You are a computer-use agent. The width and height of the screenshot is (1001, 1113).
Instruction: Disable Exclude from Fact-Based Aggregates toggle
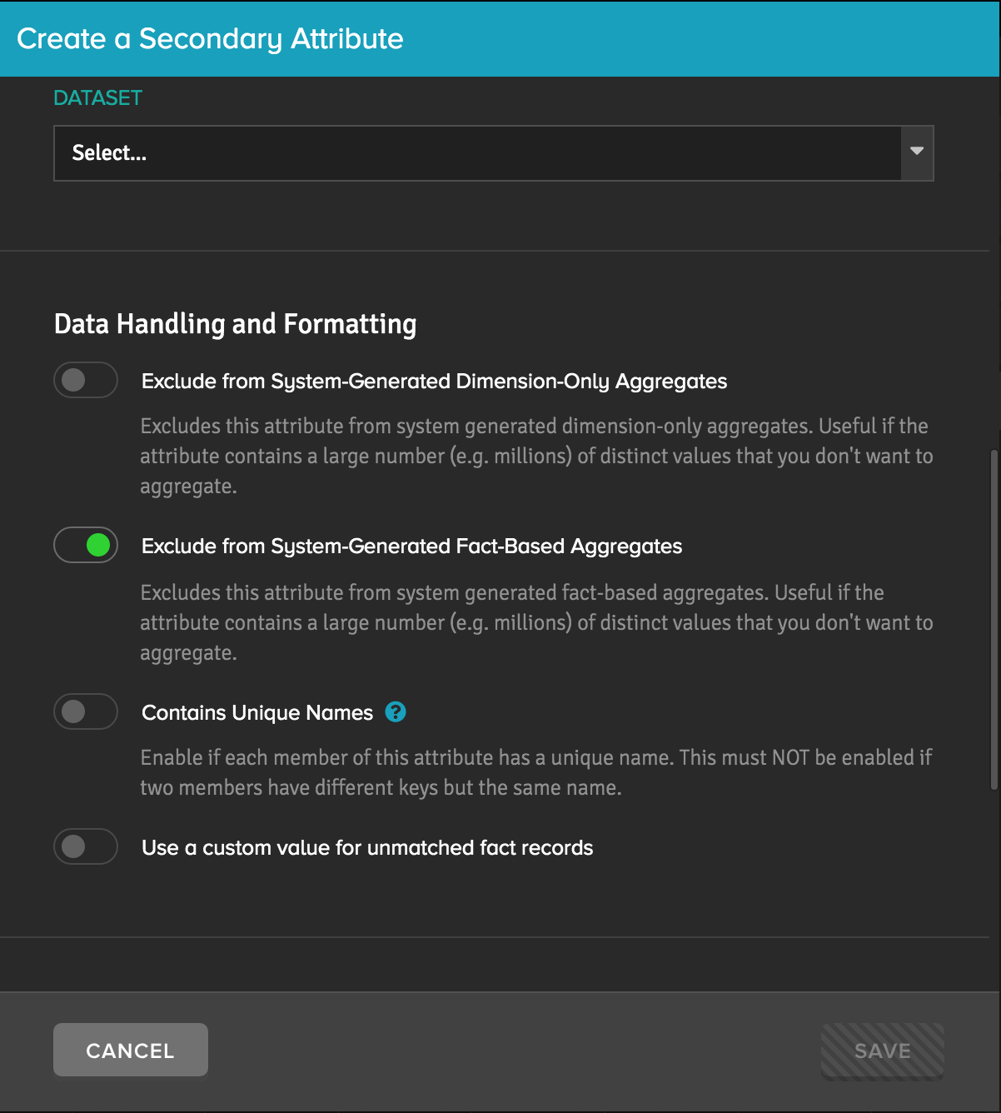click(x=86, y=546)
